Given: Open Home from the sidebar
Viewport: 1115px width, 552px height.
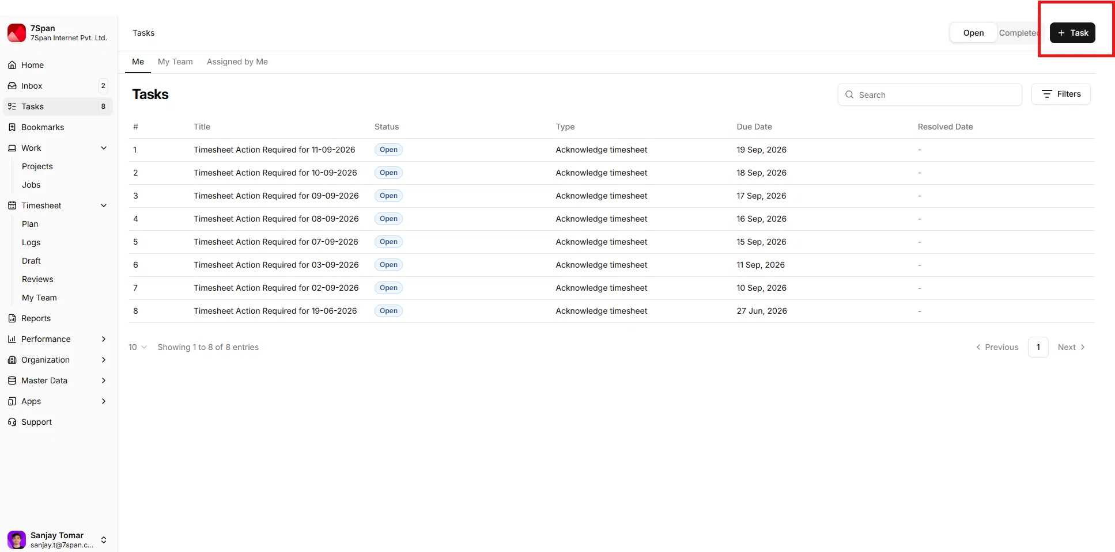Looking at the screenshot, I should coord(58,65).
